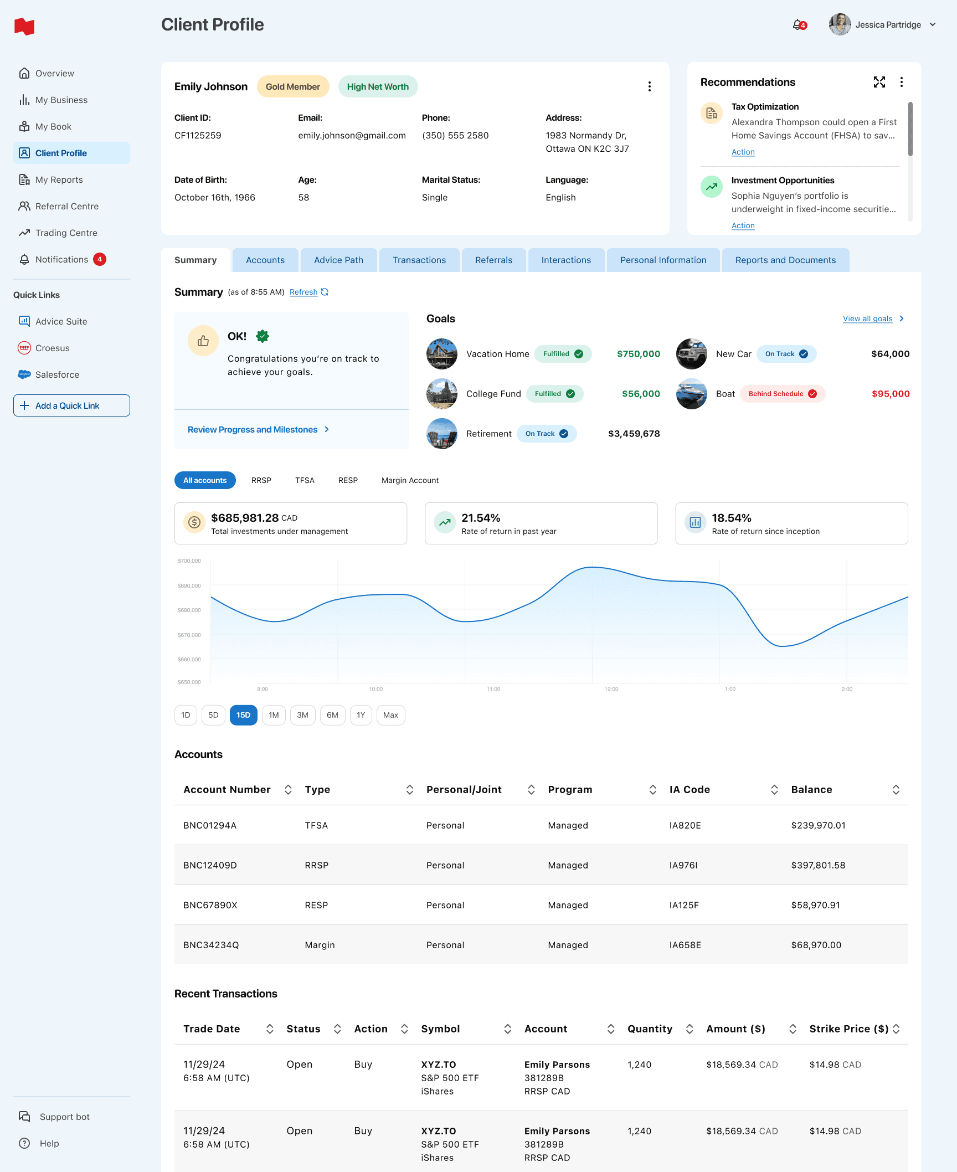This screenshot has width=957, height=1172.
Task: Switch to the Accounts tab
Action: click(265, 260)
